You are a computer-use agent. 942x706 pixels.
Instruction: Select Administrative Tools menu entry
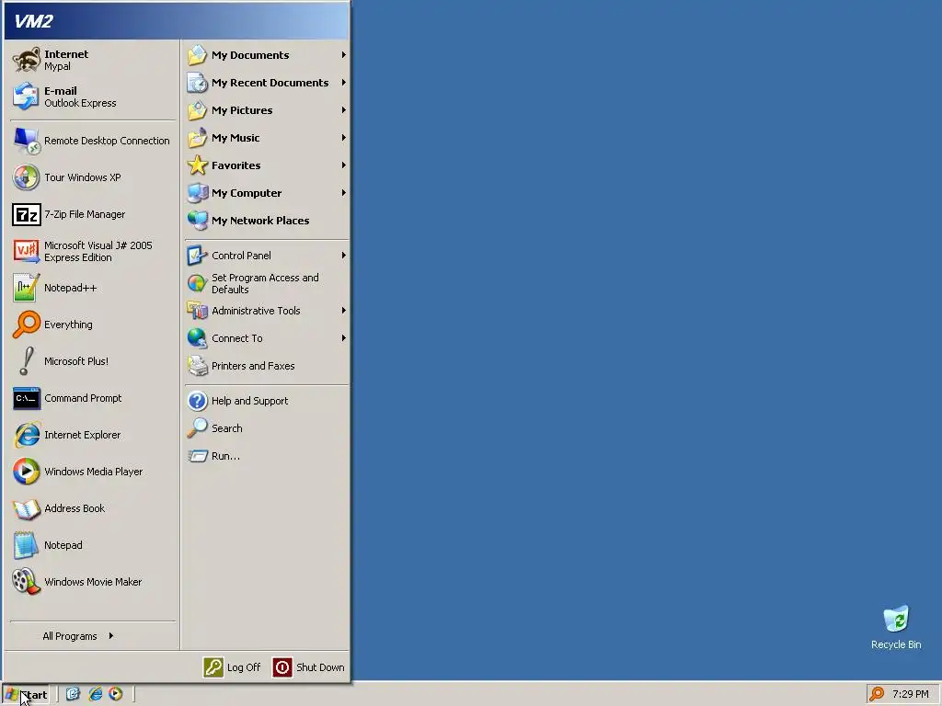coord(267,311)
